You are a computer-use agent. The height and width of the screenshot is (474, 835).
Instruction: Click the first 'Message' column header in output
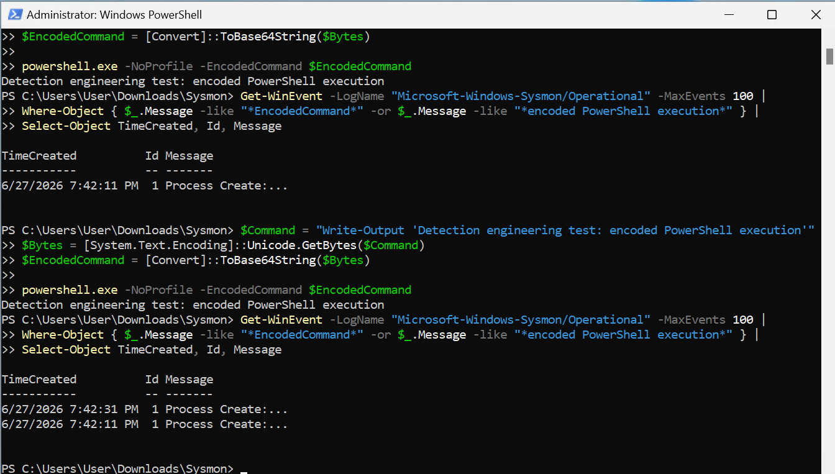click(189, 156)
